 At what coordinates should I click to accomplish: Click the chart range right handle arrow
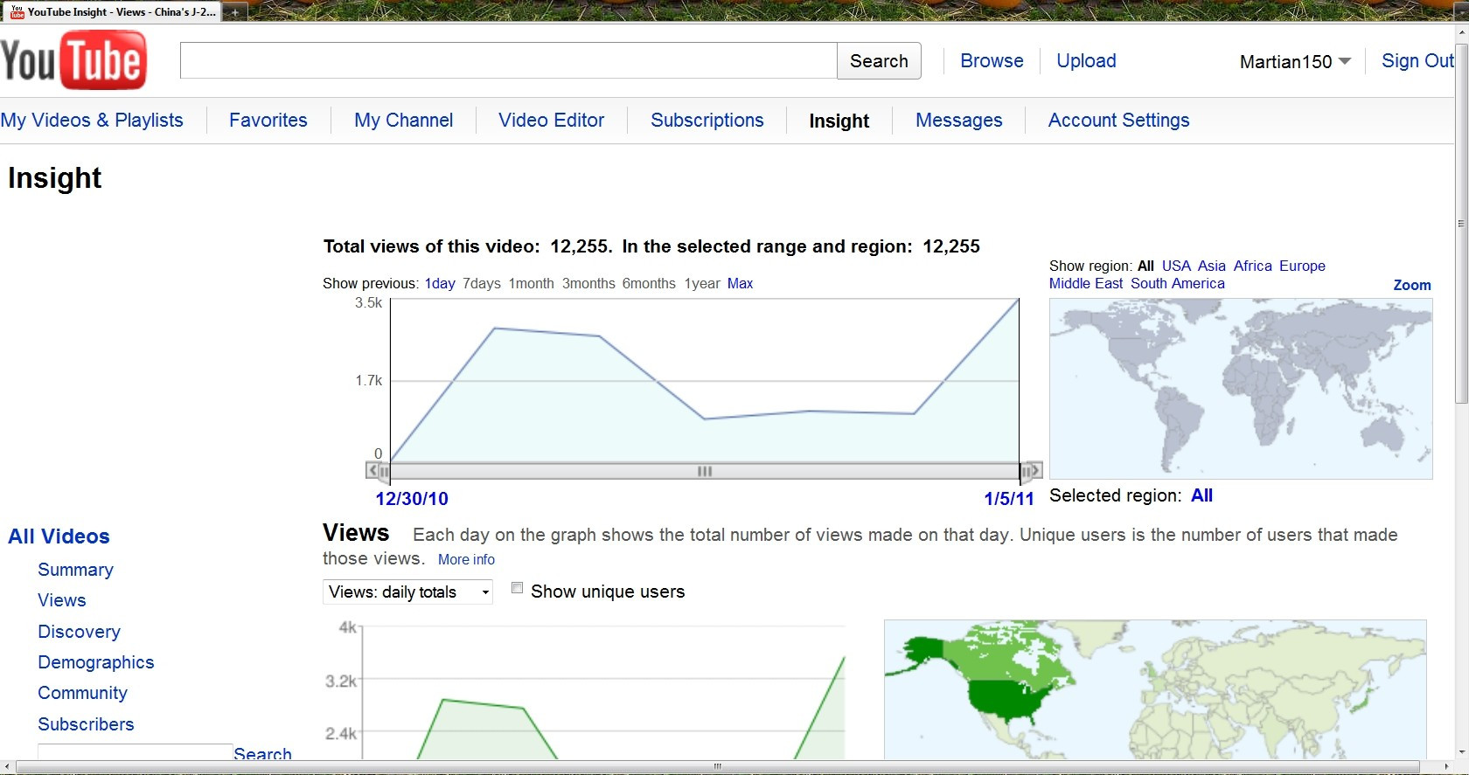click(x=1035, y=471)
